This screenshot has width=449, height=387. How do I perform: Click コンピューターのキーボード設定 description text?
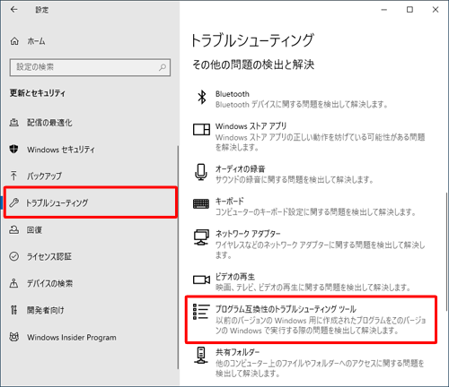point(316,212)
